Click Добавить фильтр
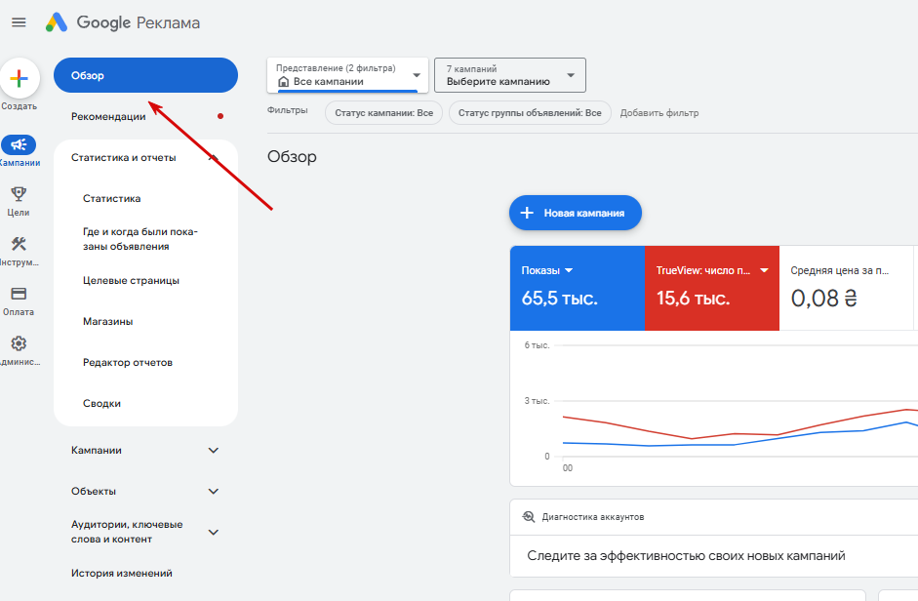The image size is (918, 601). click(x=659, y=112)
